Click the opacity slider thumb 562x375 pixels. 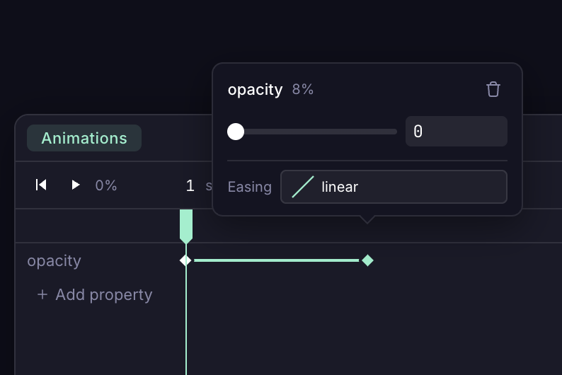[236, 132]
